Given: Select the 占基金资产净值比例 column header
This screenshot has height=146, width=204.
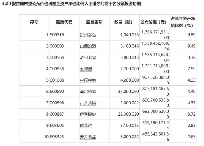Looking at the screenshot, I should pyautogui.click(x=183, y=22).
